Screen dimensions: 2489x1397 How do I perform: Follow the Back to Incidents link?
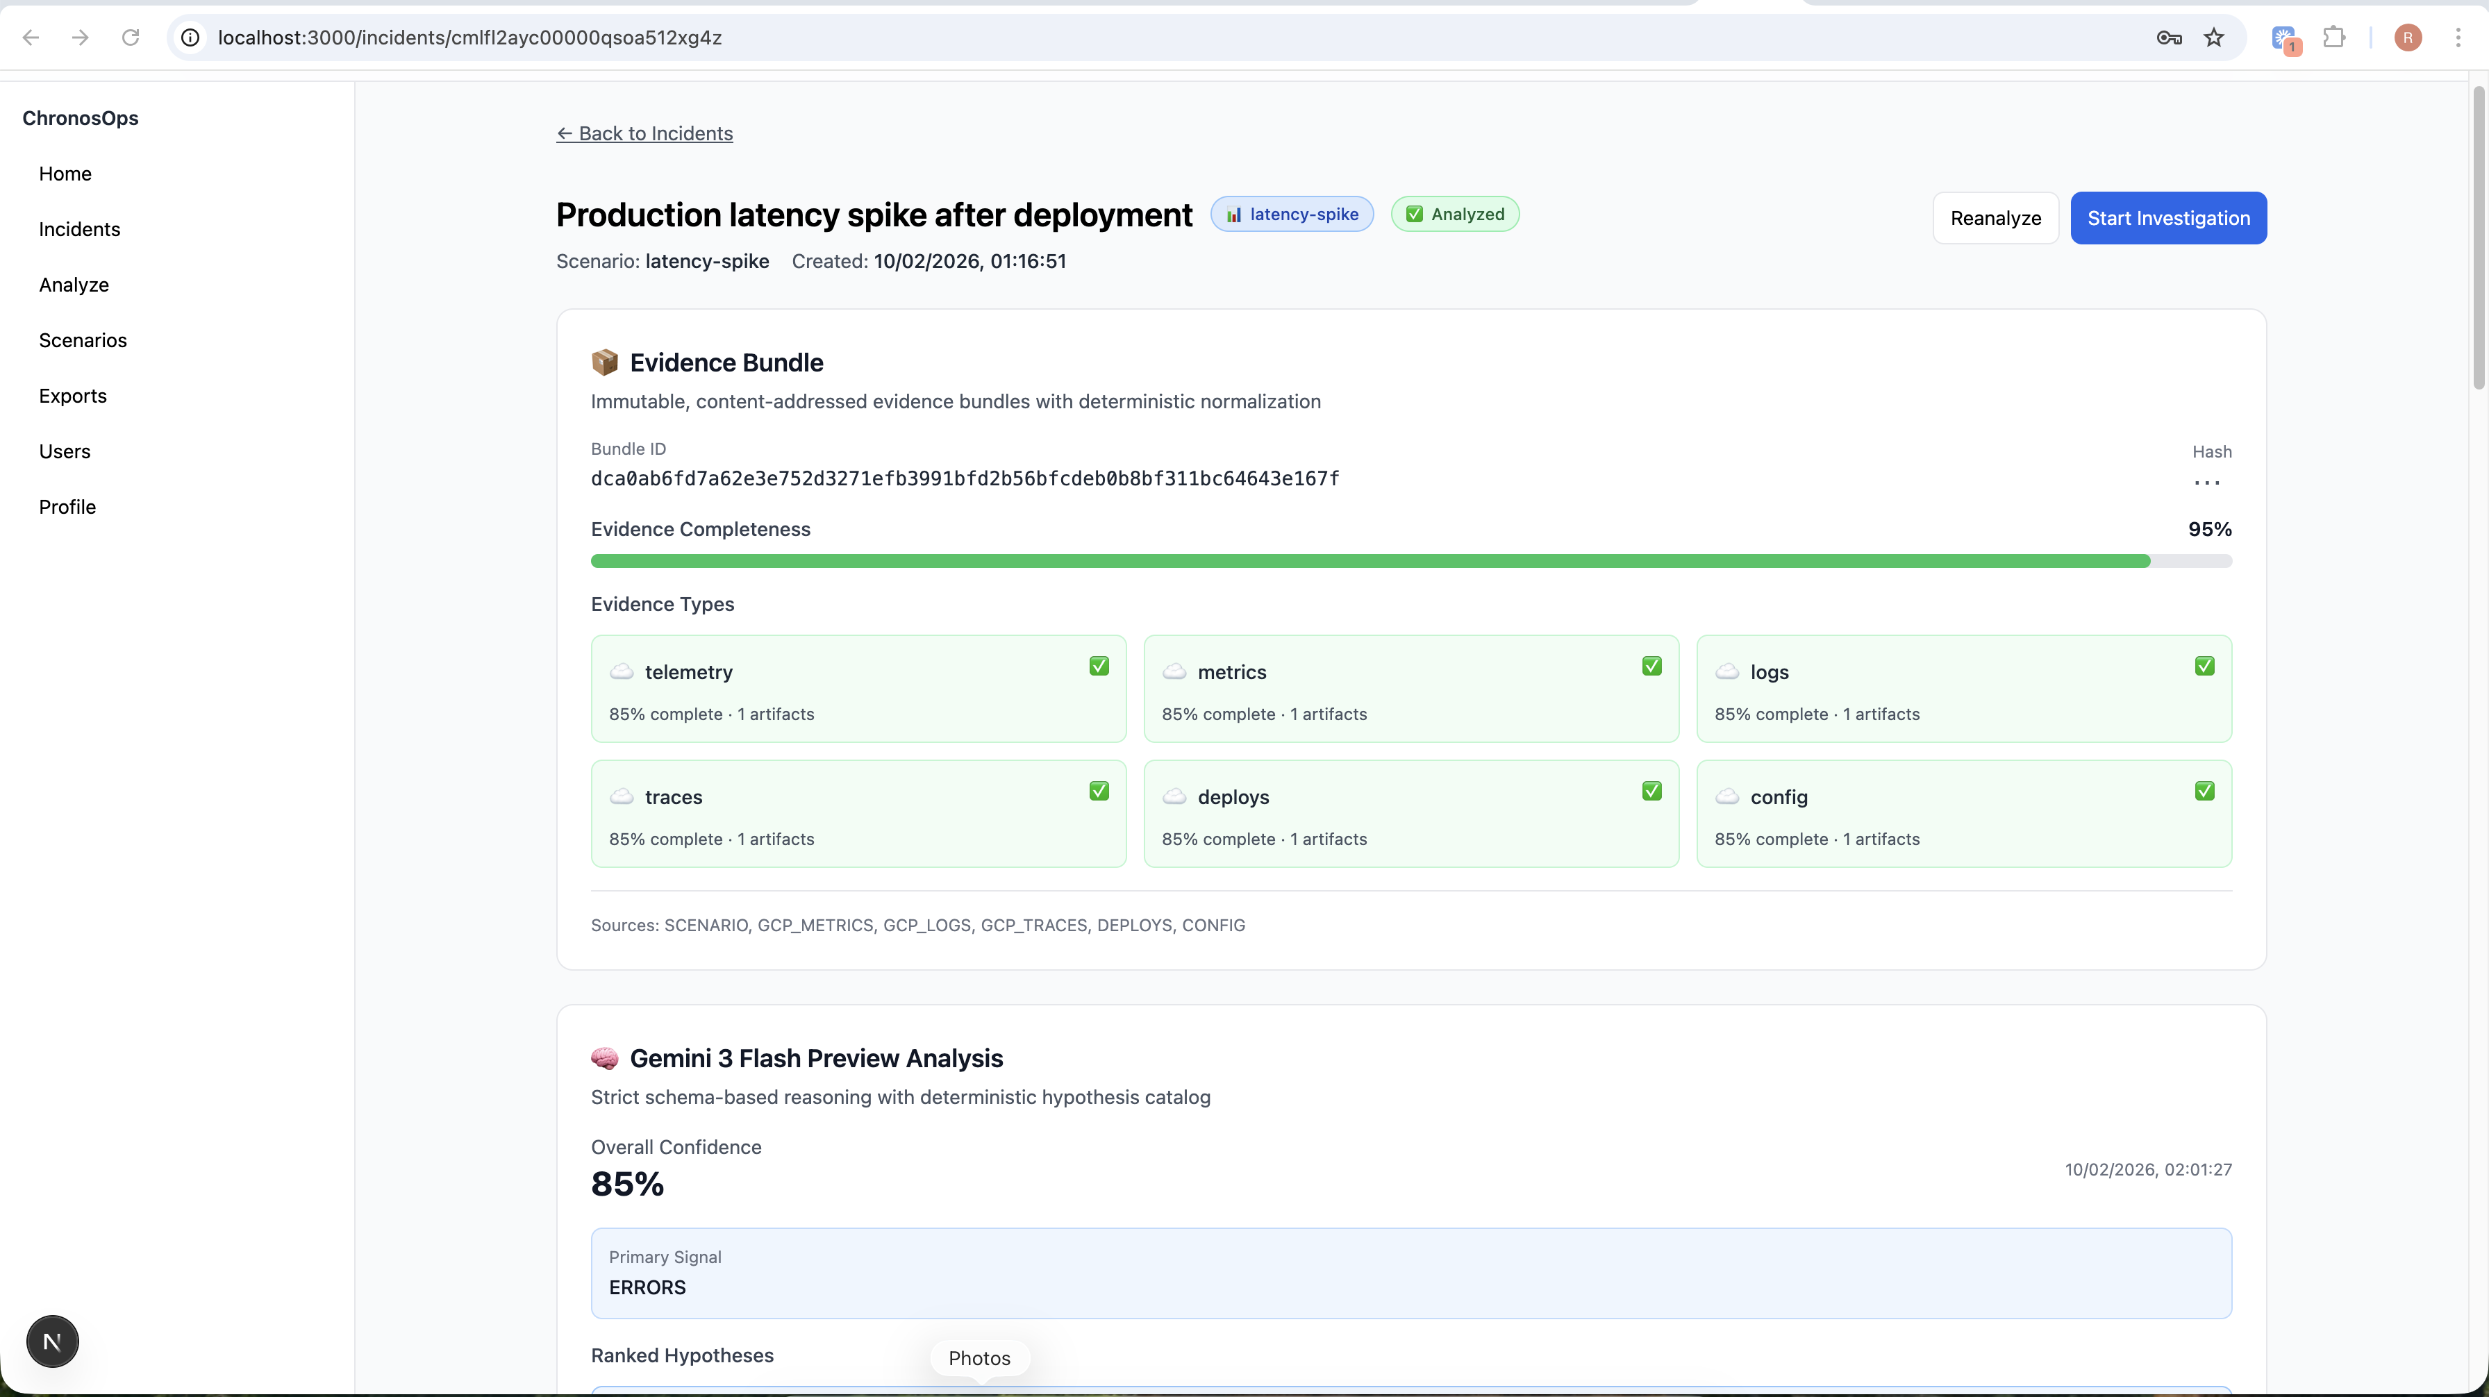pyautogui.click(x=644, y=133)
